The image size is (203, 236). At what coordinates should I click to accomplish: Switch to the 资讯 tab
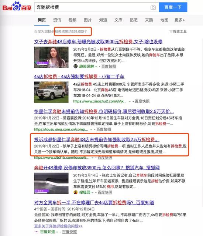click(x=57, y=20)
